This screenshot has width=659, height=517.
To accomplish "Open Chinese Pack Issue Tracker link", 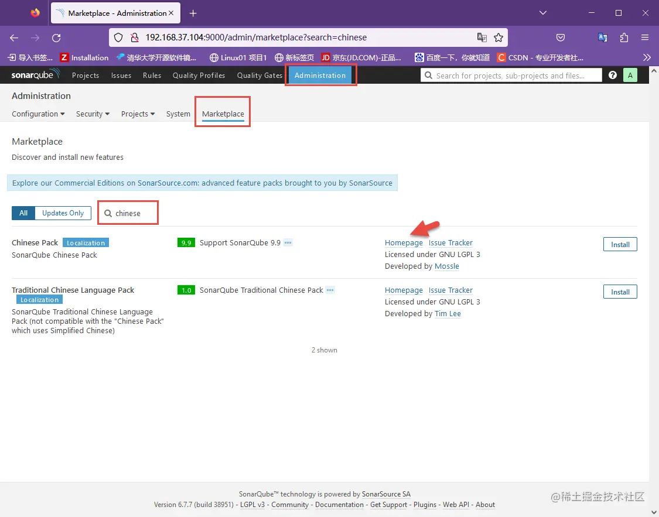I will tap(450, 243).
